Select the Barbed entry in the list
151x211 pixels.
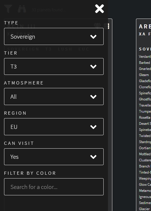(x=144, y=63)
